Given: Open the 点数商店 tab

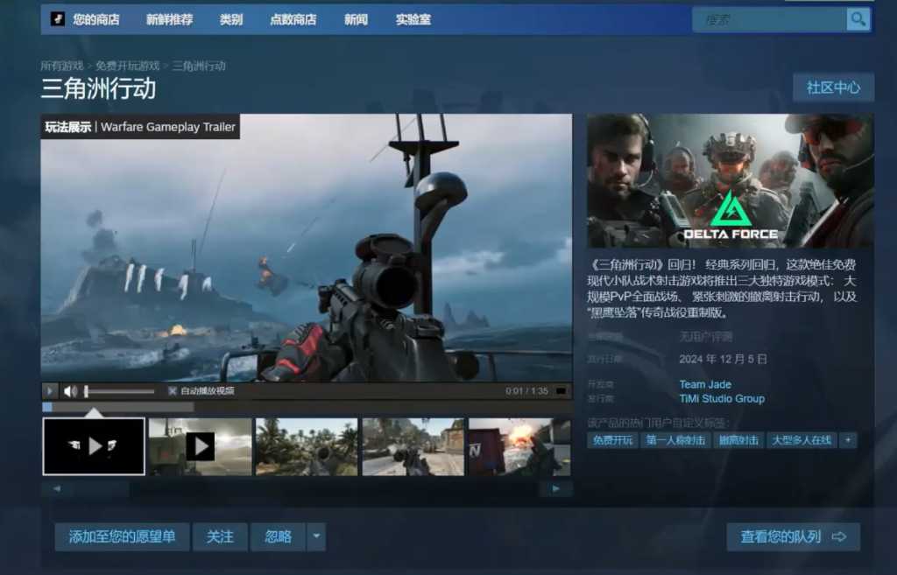Looking at the screenshot, I should pyautogui.click(x=293, y=19).
